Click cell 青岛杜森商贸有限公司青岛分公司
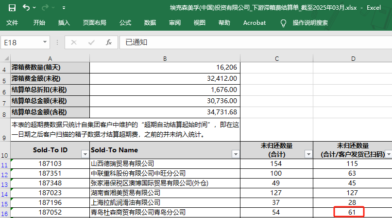Screen dimensions: 392x218 tap(165, 212)
